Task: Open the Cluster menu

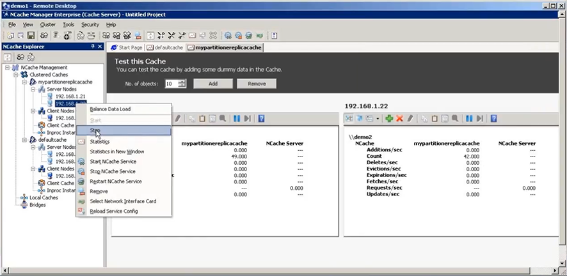Action: pos(48,24)
